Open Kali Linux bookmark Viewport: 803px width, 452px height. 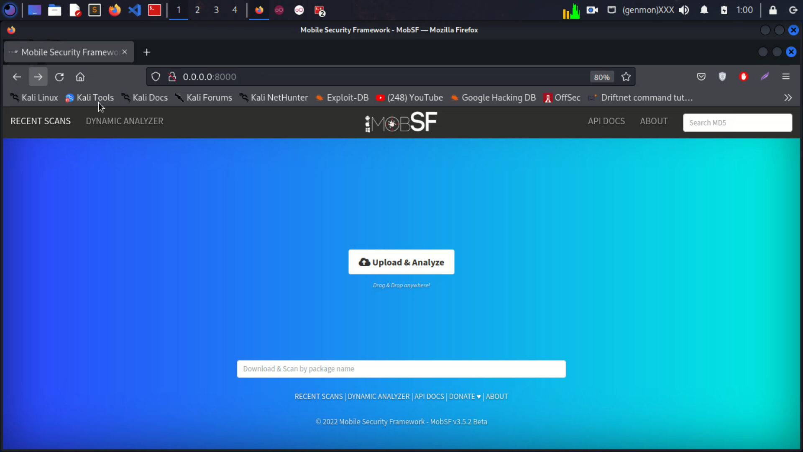[34, 98]
